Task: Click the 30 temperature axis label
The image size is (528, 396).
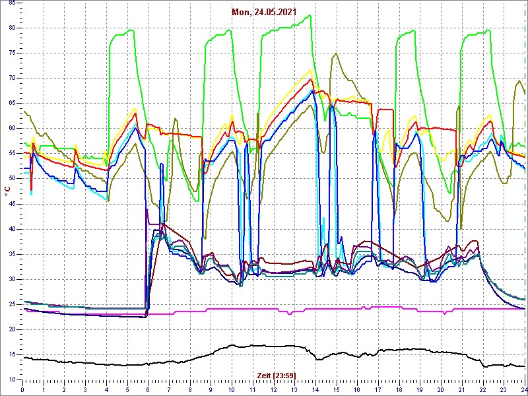Action: (12, 279)
